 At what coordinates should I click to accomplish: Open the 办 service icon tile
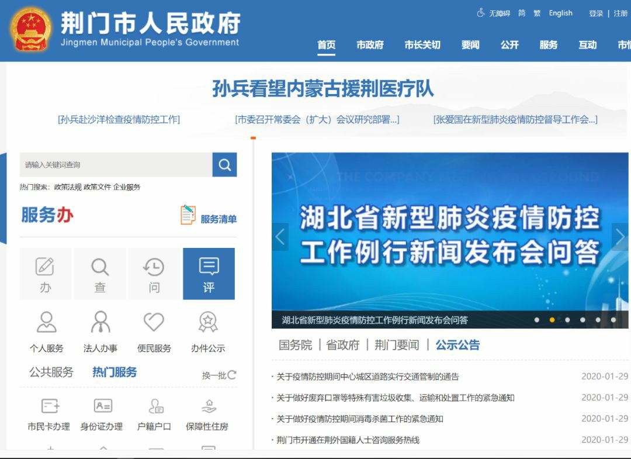46,274
